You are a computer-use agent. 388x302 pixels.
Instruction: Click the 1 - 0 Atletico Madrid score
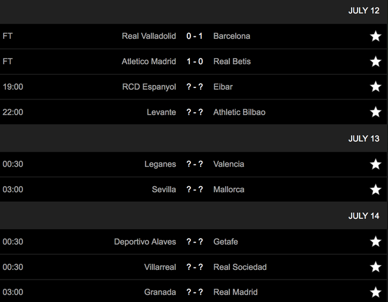click(x=195, y=61)
